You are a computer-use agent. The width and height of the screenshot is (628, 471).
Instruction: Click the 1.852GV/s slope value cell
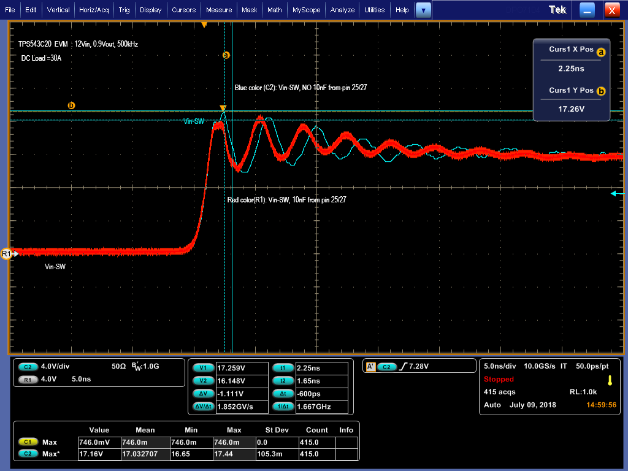tap(242, 407)
